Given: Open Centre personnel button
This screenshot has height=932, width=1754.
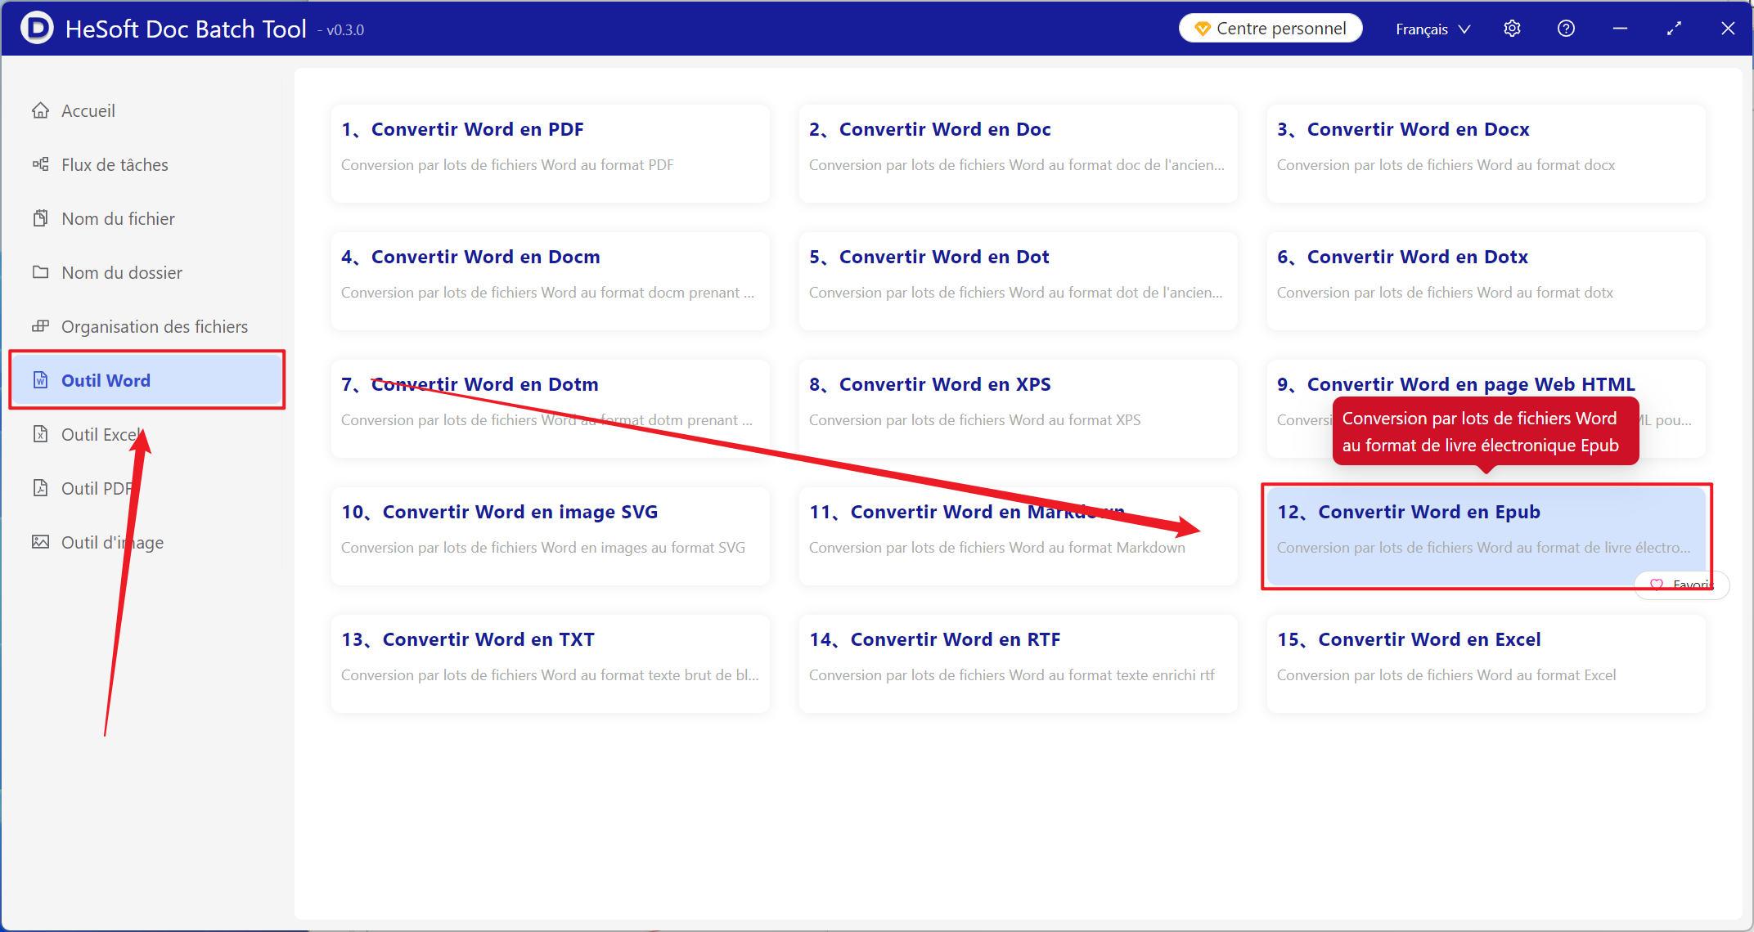Looking at the screenshot, I should [1271, 29].
